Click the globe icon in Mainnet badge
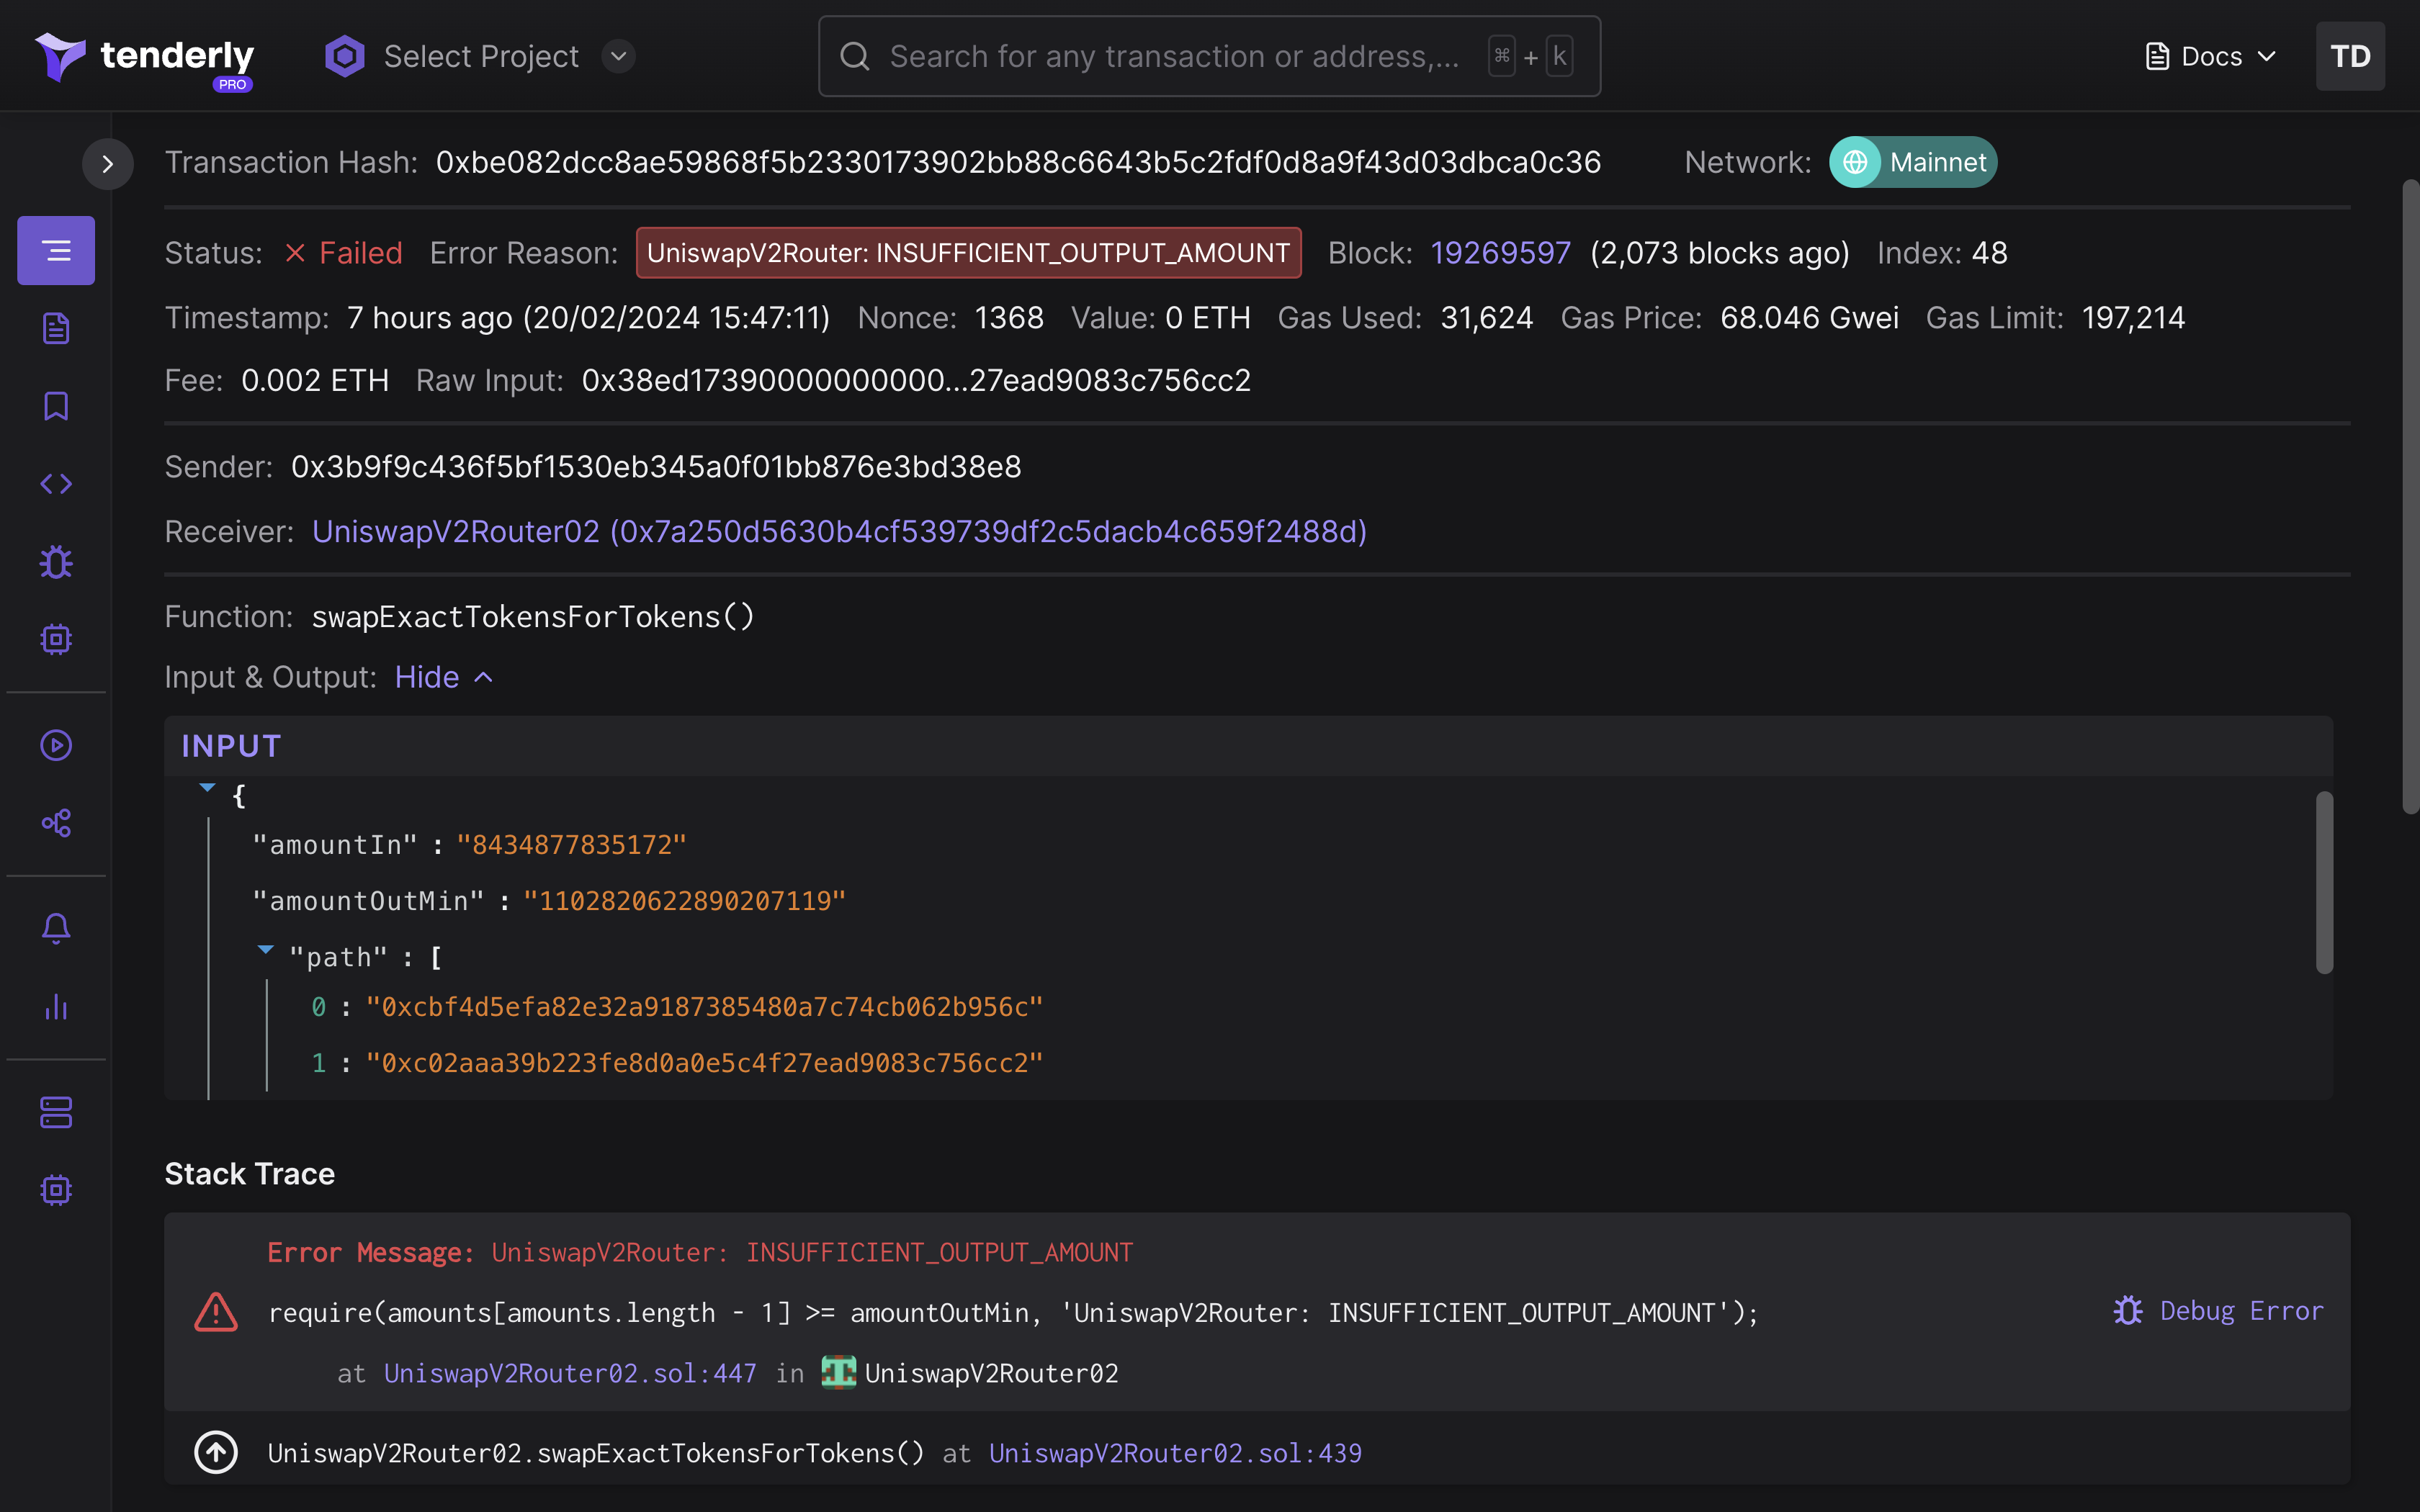 tap(1855, 162)
